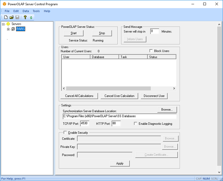
Task: Click the Minutes input field
Action: 155,31
